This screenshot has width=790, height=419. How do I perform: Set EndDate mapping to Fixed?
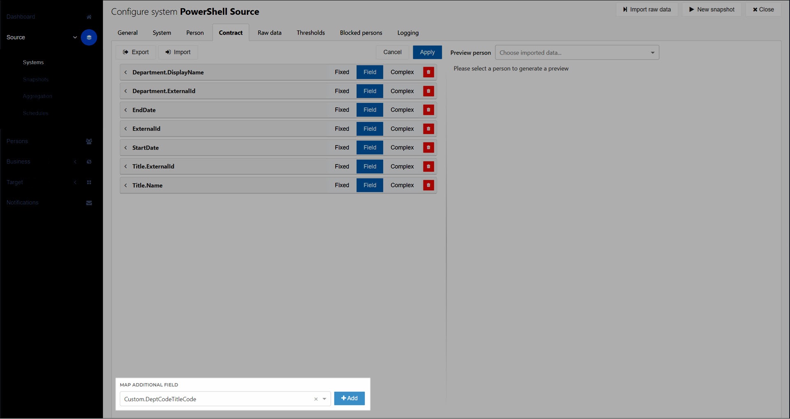point(342,110)
